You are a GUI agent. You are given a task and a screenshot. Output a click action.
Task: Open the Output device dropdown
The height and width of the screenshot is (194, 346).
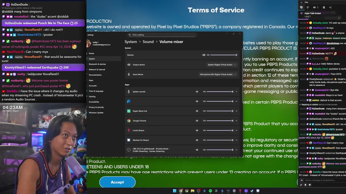[222, 65]
